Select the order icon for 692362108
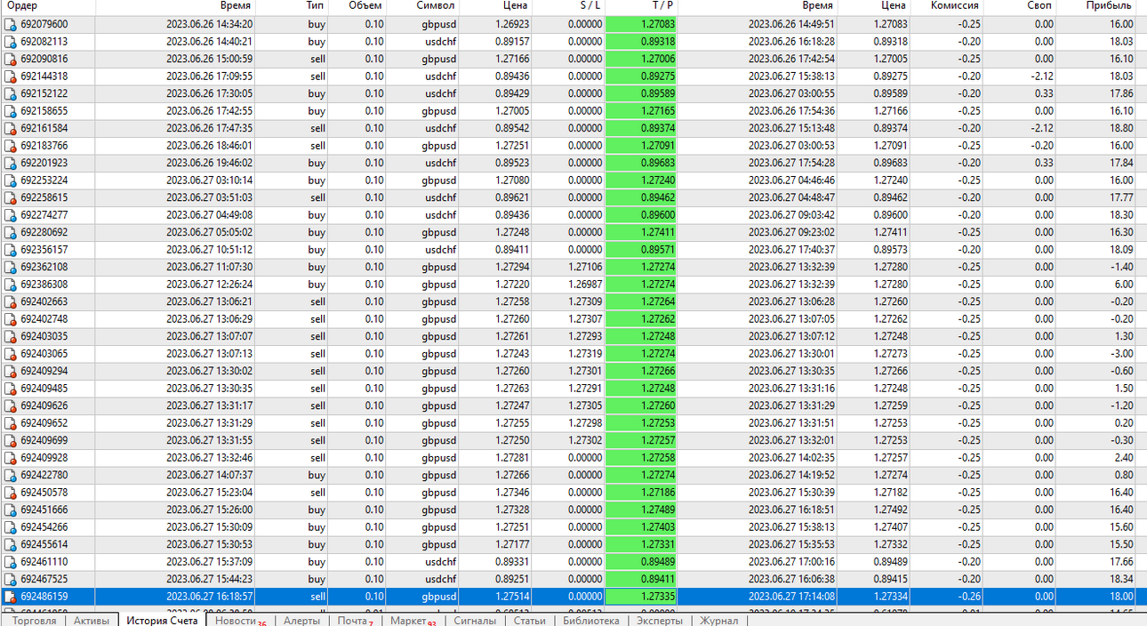Viewport: 1147px width, 626px height. (11, 268)
